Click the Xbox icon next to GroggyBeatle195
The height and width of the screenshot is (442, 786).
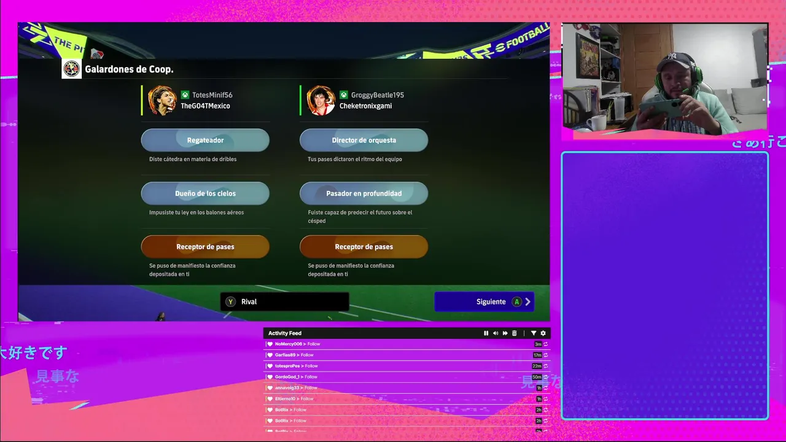tap(344, 95)
